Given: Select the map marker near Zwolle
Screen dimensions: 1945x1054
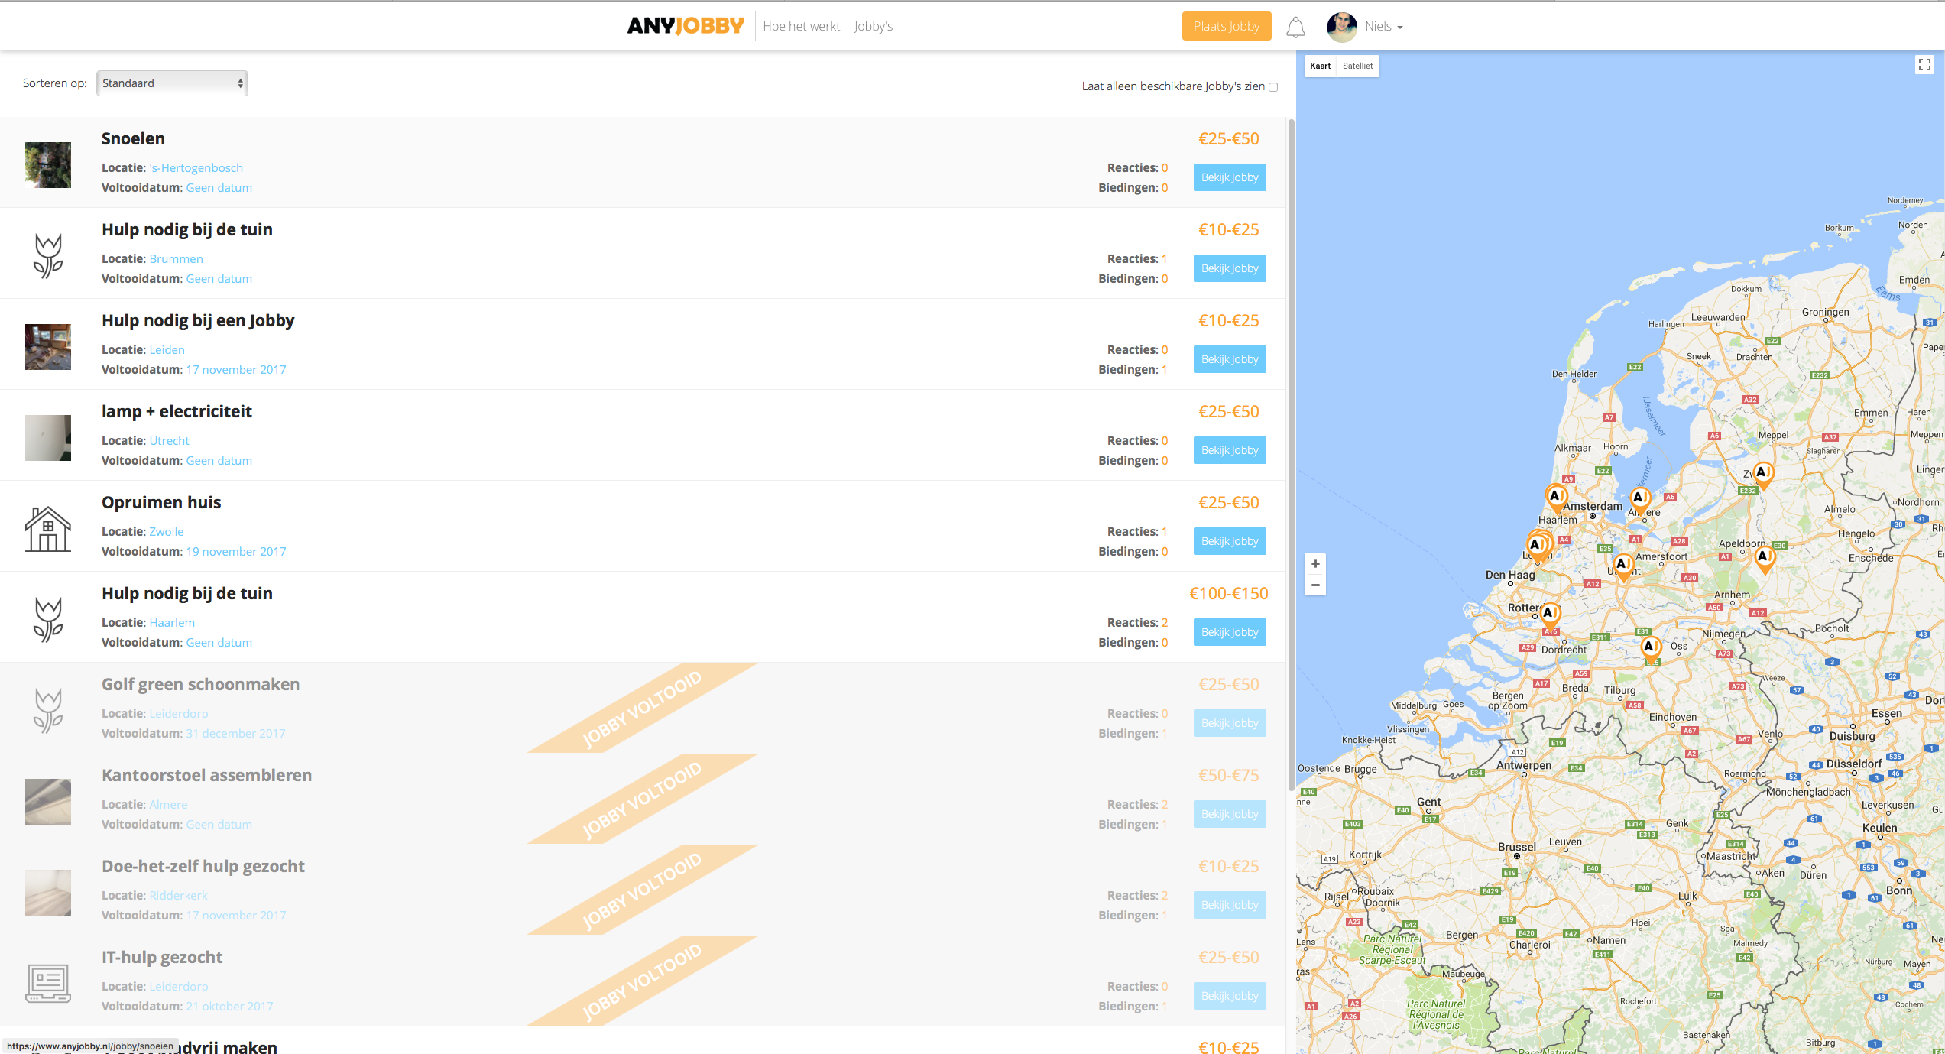Looking at the screenshot, I should (x=1763, y=475).
